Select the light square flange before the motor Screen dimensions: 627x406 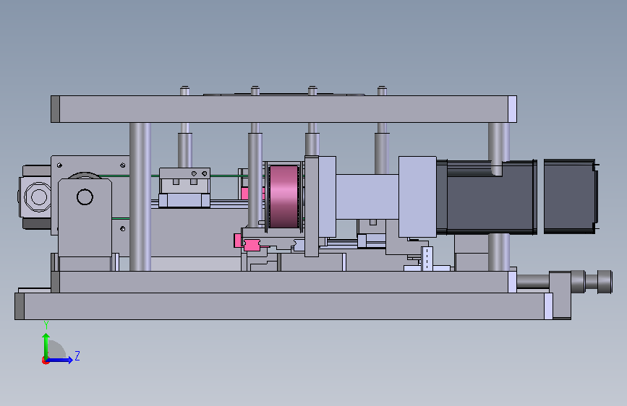(417, 196)
